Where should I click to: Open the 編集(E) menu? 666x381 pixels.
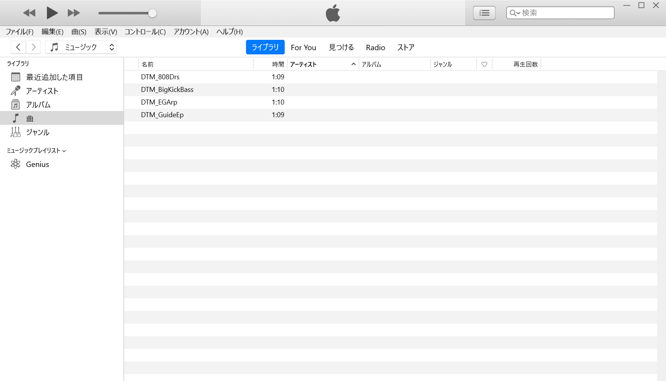click(x=52, y=32)
